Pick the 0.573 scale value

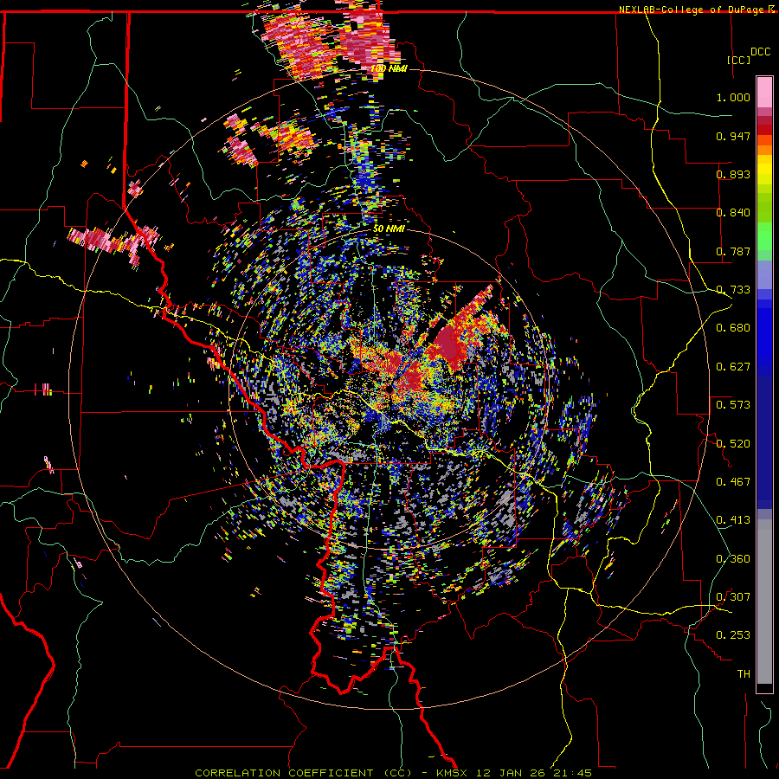pos(733,405)
